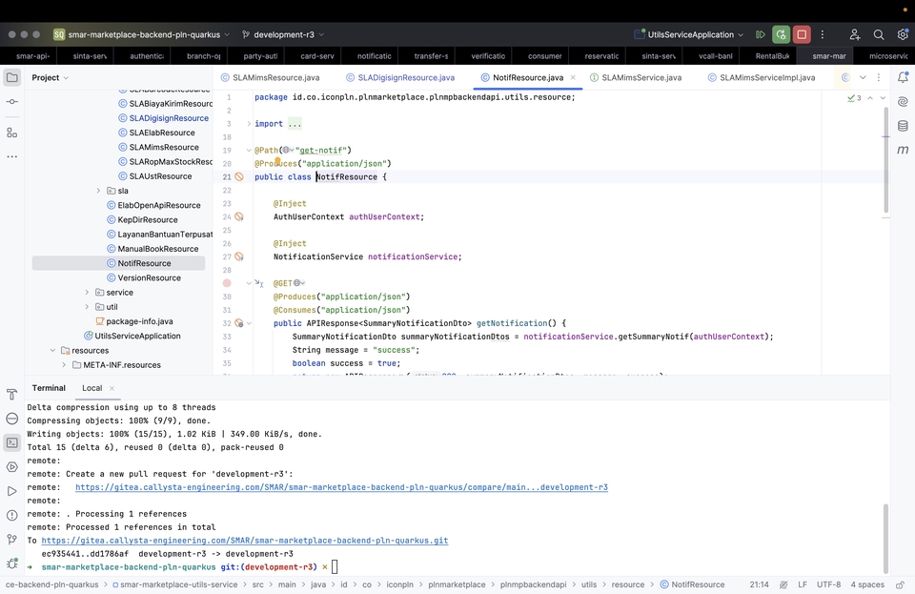The height and width of the screenshot is (594, 915).
Task: Open the UtilsServiceApplication run configuration dropdown
Action: pyautogui.click(x=689, y=34)
